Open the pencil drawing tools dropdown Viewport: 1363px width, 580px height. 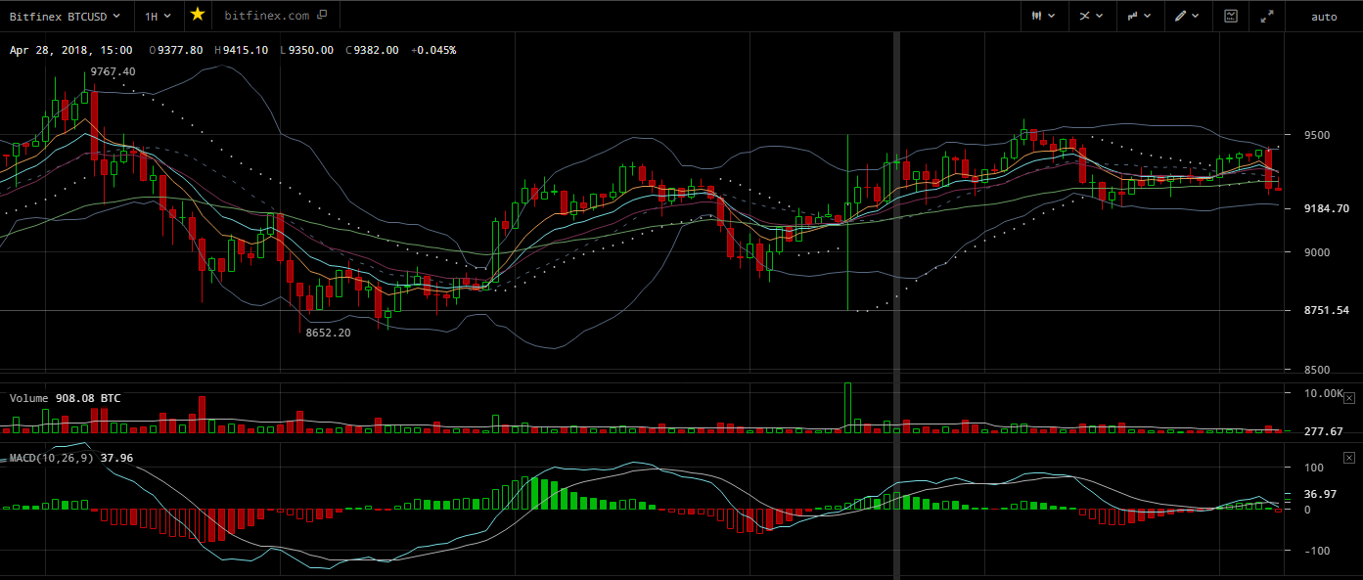[1187, 16]
